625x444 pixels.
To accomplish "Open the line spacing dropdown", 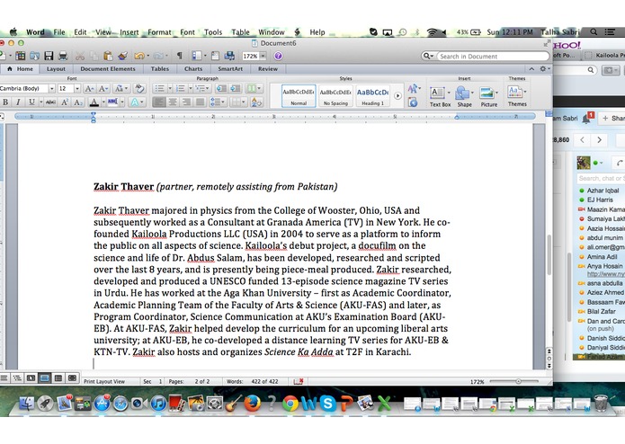I will click(218, 102).
